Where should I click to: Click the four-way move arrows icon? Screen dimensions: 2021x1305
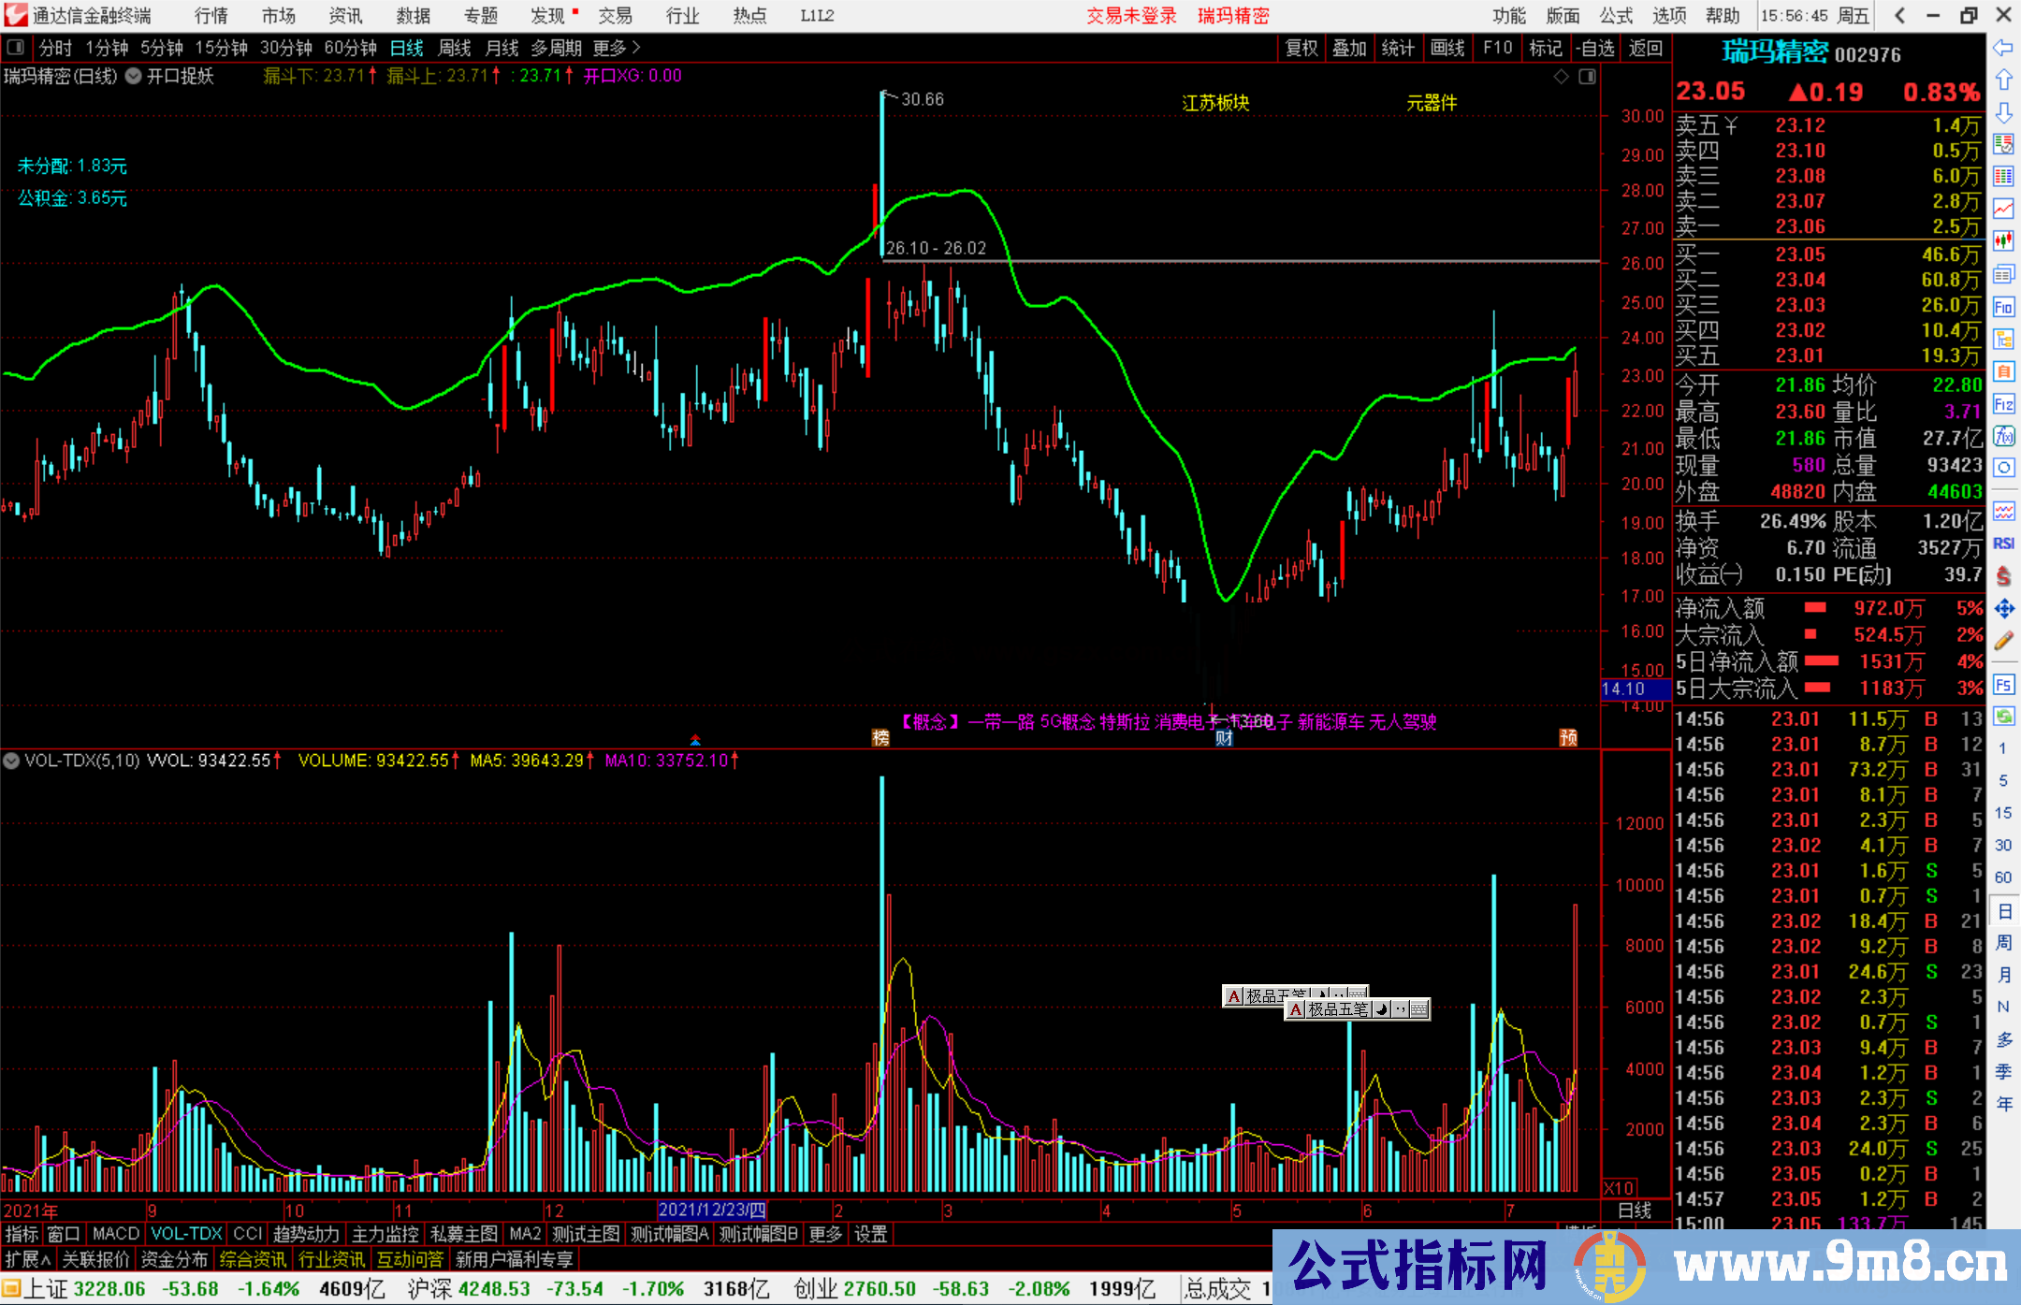click(x=2003, y=609)
